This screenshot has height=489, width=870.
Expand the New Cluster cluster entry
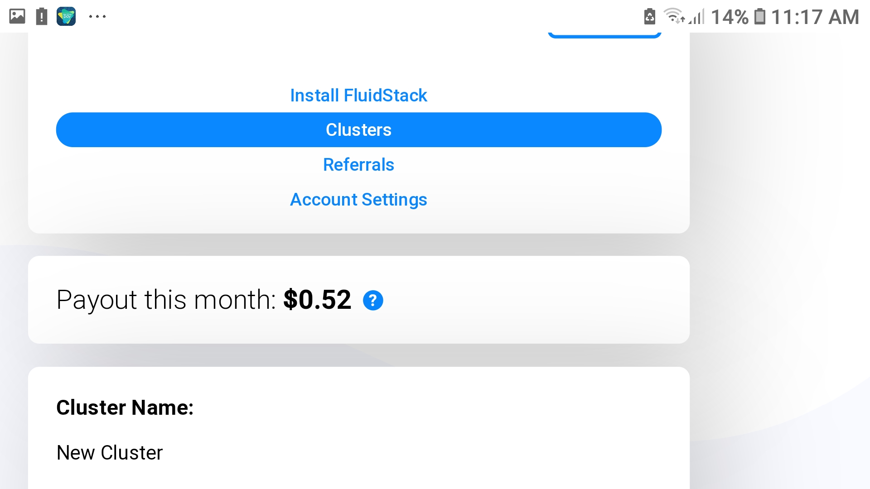pyautogui.click(x=110, y=452)
